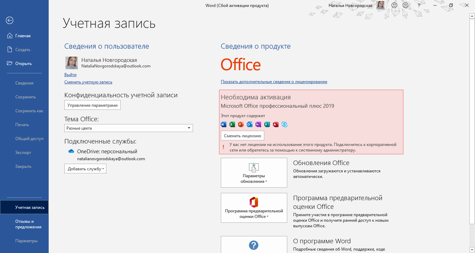Image resolution: width=475 pixels, height=253 pixels.
Task: Click the red exclamation warning icon
Action: pos(223,147)
